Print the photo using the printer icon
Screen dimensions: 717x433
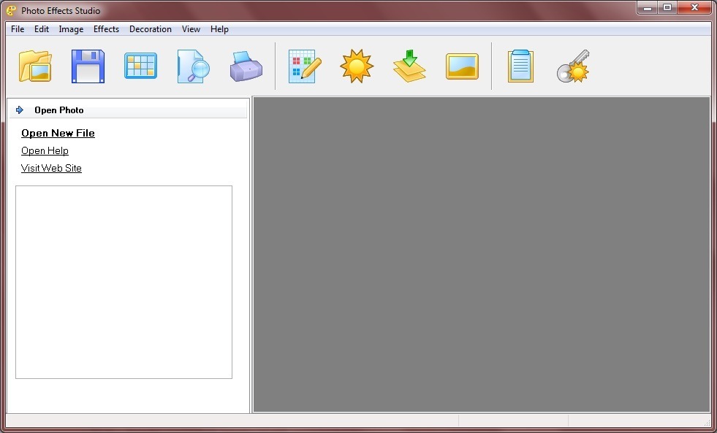coord(245,66)
